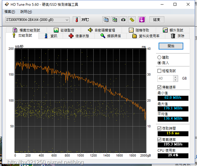Open the 健康狀態 tab with red cross
This screenshot has width=197, height=166.
[x=79, y=36]
